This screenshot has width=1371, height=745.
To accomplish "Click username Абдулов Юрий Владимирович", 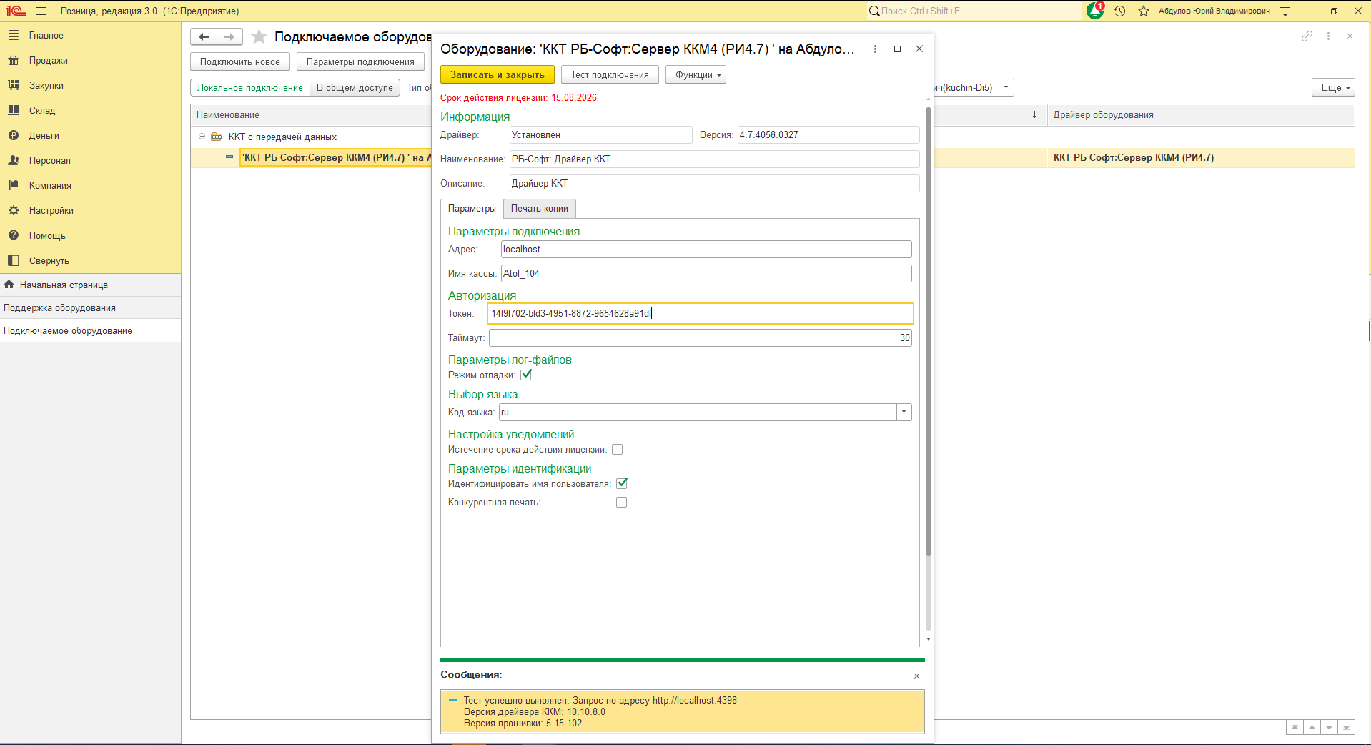I will point(1214,11).
